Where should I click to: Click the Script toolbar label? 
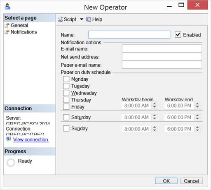[70, 19]
